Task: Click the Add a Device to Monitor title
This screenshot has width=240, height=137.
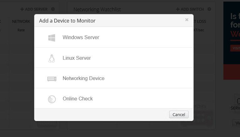Action: (67, 21)
